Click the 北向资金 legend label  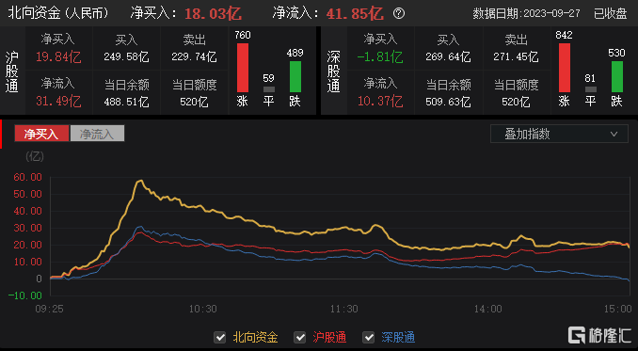coord(255,337)
